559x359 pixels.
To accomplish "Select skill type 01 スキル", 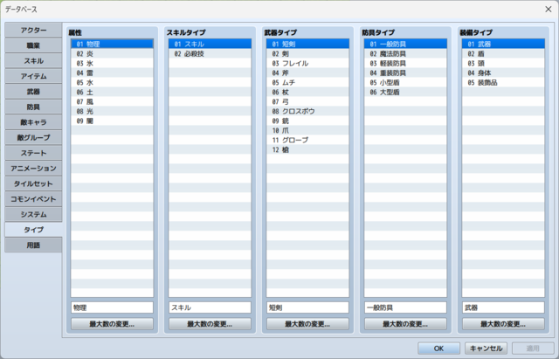I will point(210,44).
